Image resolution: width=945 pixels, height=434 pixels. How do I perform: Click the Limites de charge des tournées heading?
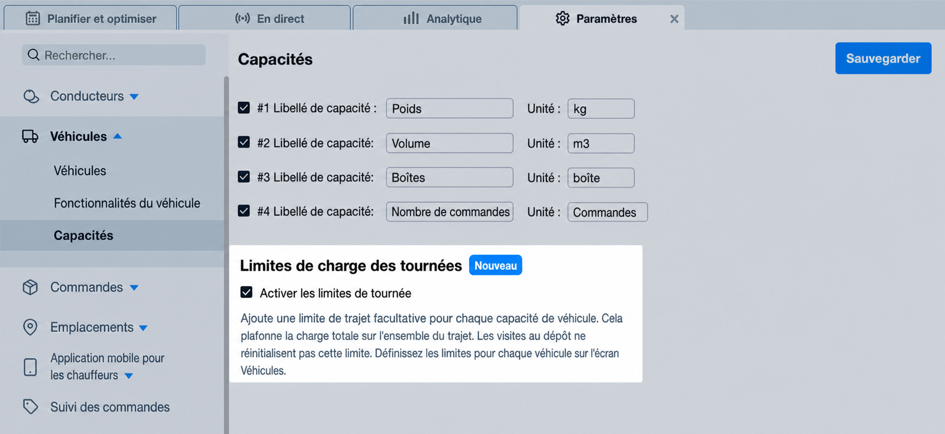351,266
